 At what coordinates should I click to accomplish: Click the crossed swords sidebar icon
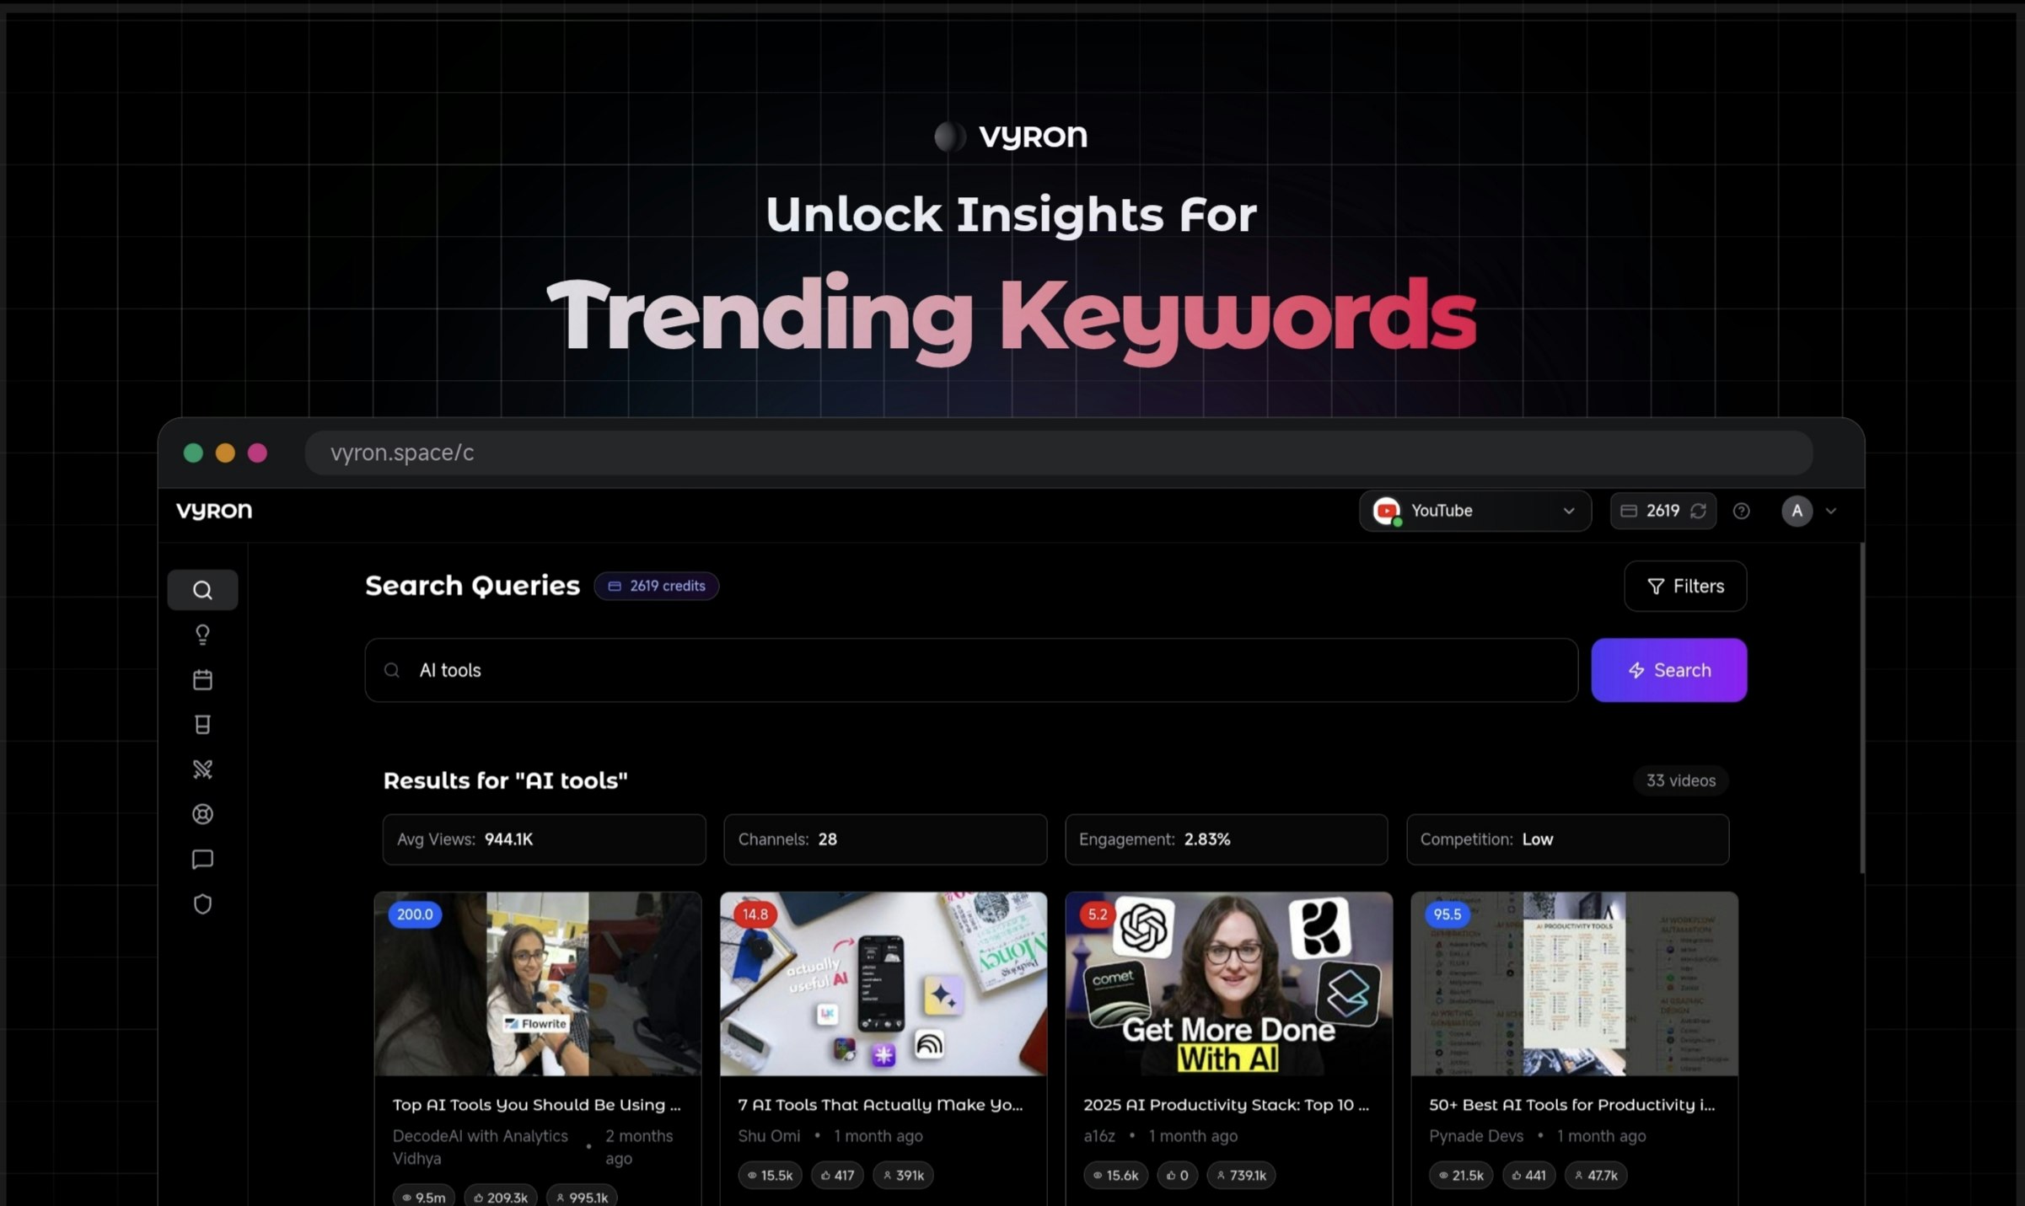[x=202, y=769]
